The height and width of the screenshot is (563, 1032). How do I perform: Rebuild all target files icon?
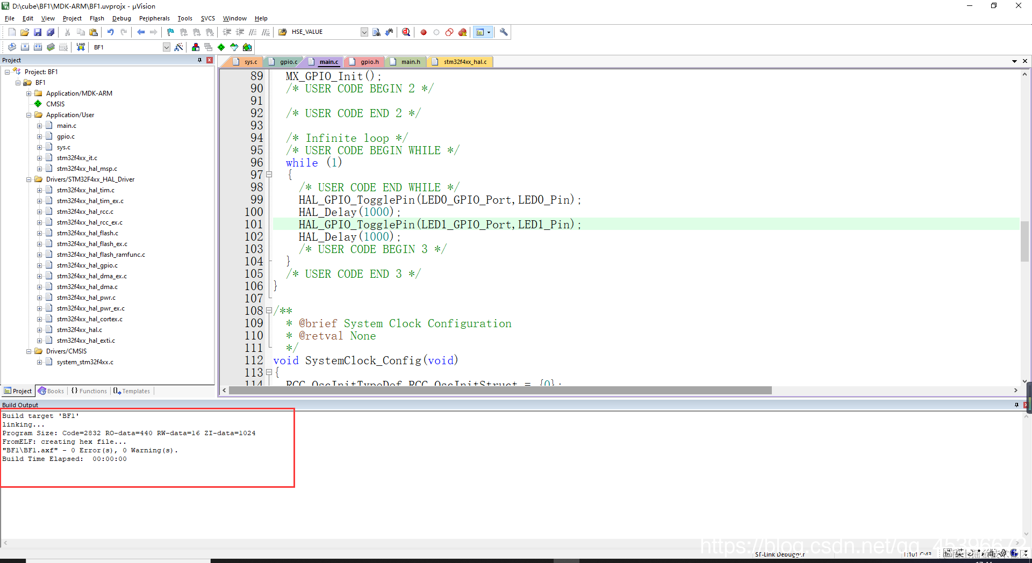pos(38,47)
